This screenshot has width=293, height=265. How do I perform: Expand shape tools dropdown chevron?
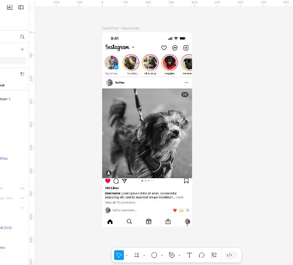tap(162, 255)
